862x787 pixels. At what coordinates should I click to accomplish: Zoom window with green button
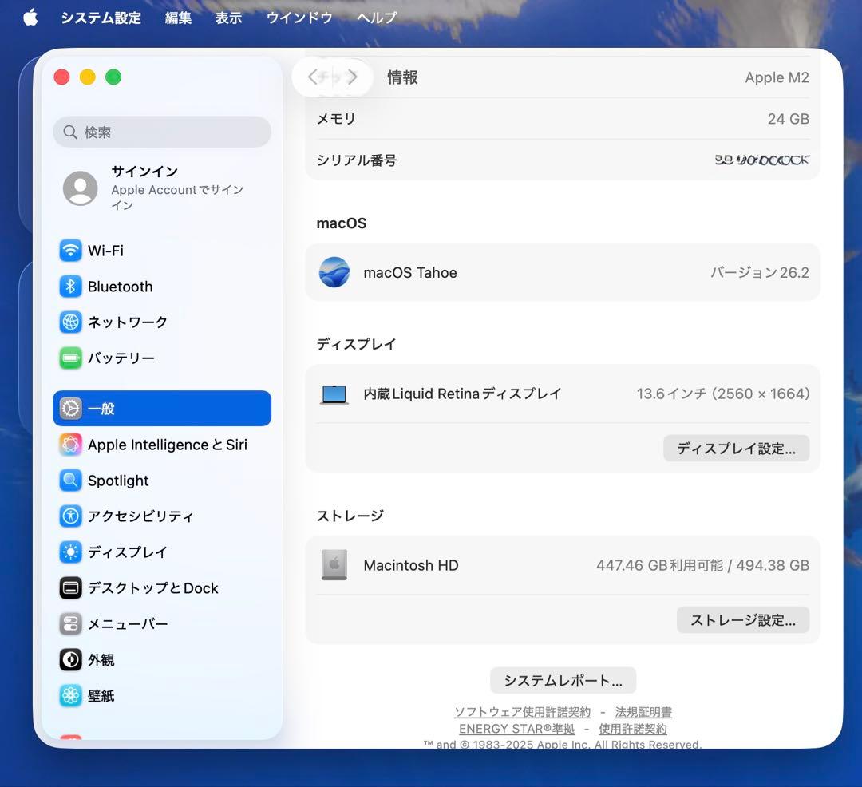tap(113, 77)
